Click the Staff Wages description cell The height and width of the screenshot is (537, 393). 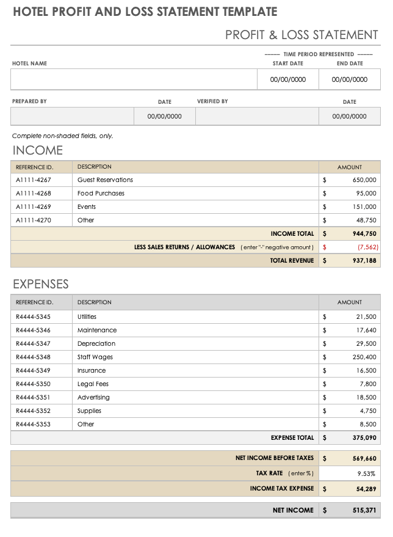click(x=195, y=357)
